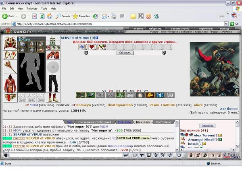Click player name Alex Toreno in list
The image size is (242, 181).
click(x=204, y=135)
